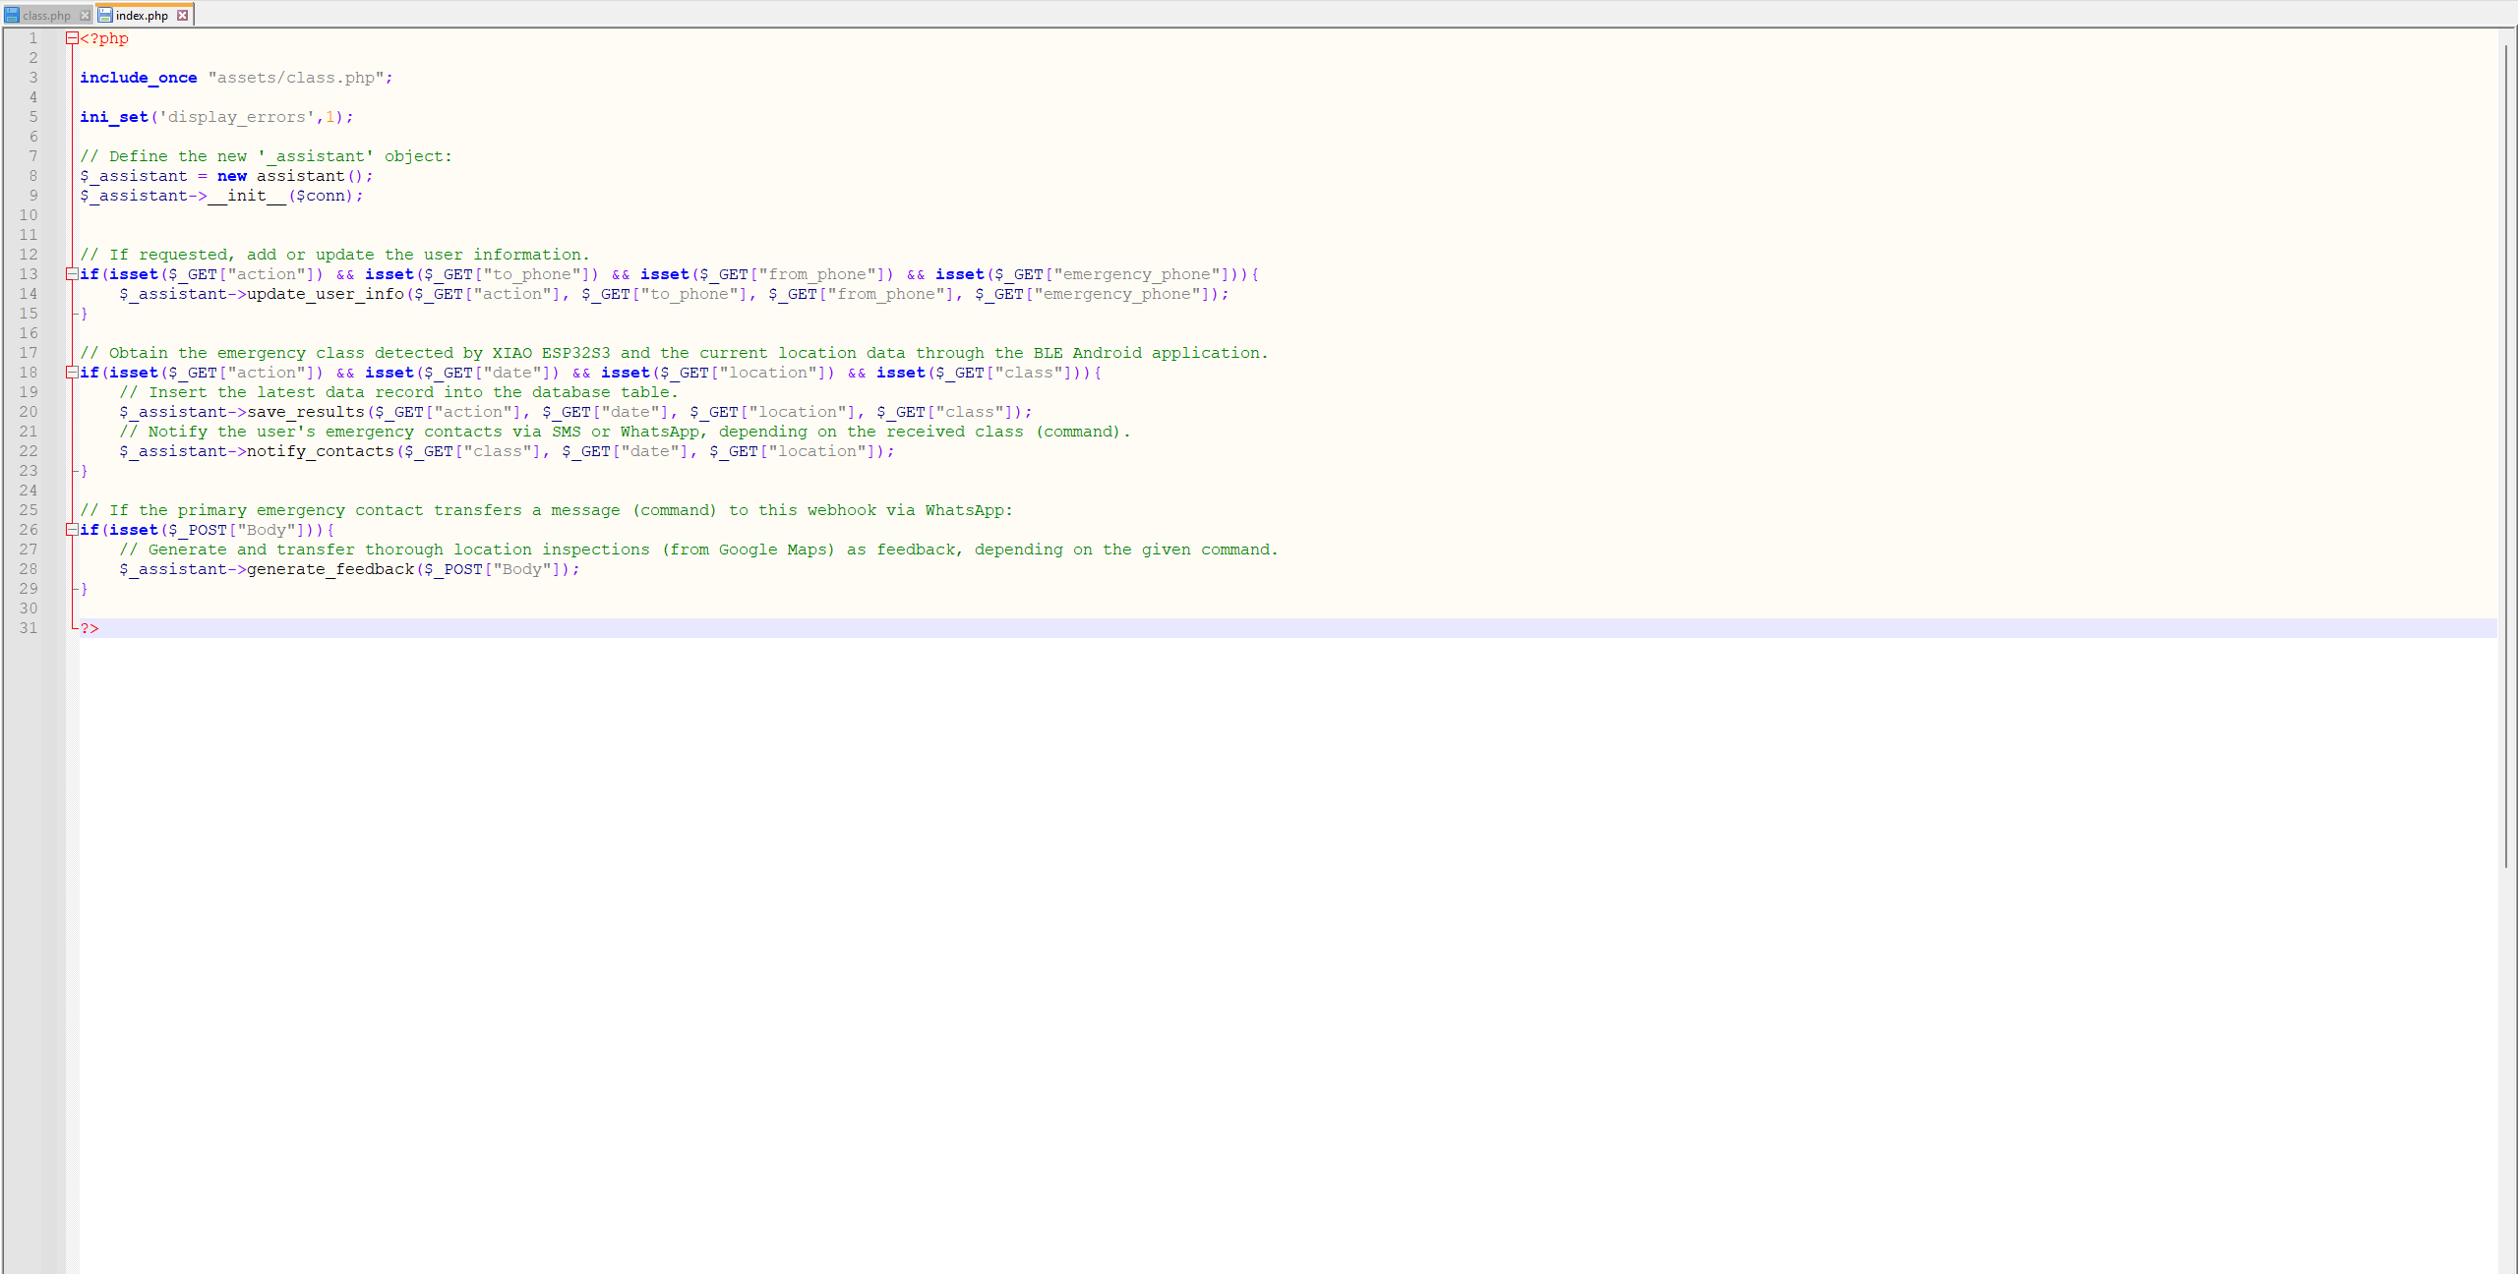This screenshot has height=1274, width=2518.
Task: Click the new assistant() constructor on line 8
Action: click(295, 175)
